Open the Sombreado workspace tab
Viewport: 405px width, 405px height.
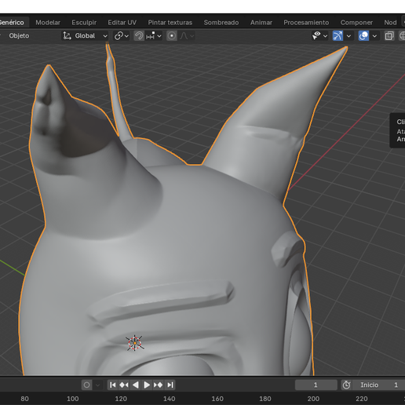click(x=221, y=23)
